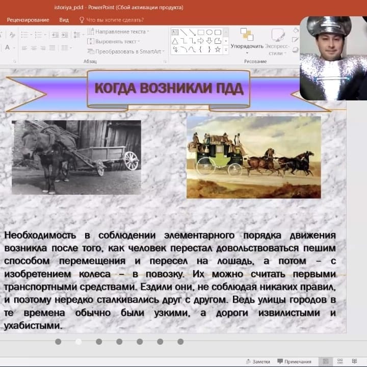Viewport: 367px width, 367px height.
Task: Insert a text box from shapes gallery
Action: click(175, 32)
